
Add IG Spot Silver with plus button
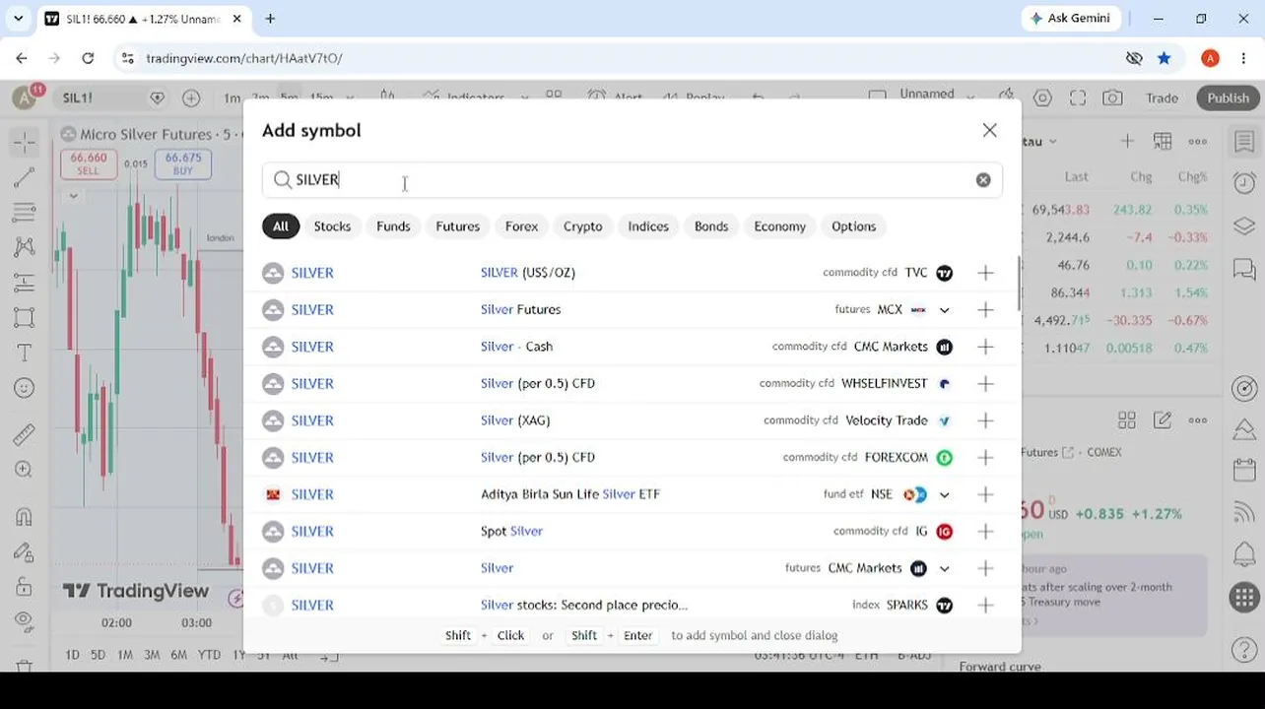click(x=985, y=532)
